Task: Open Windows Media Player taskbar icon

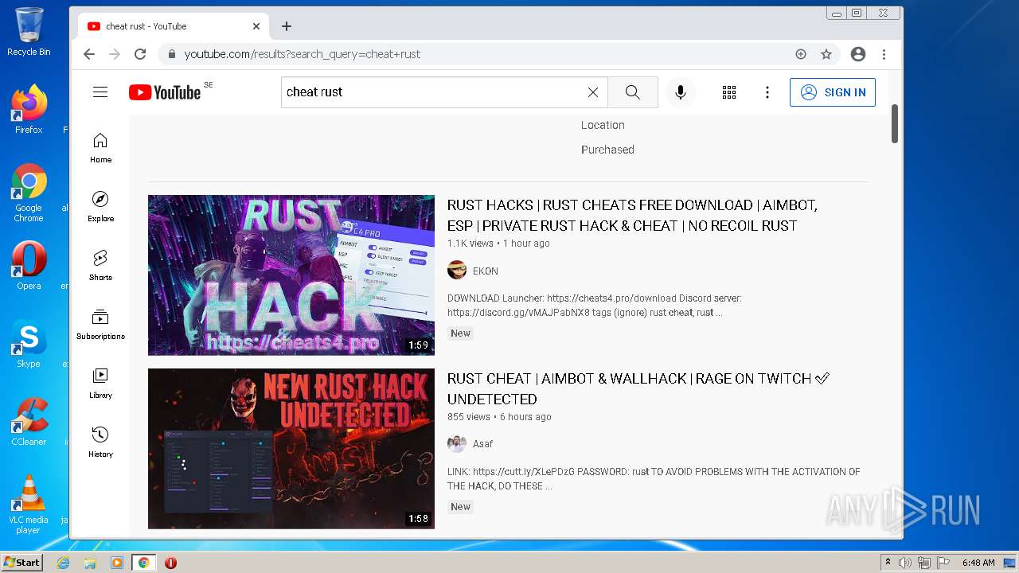Action: [x=117, y=563]
